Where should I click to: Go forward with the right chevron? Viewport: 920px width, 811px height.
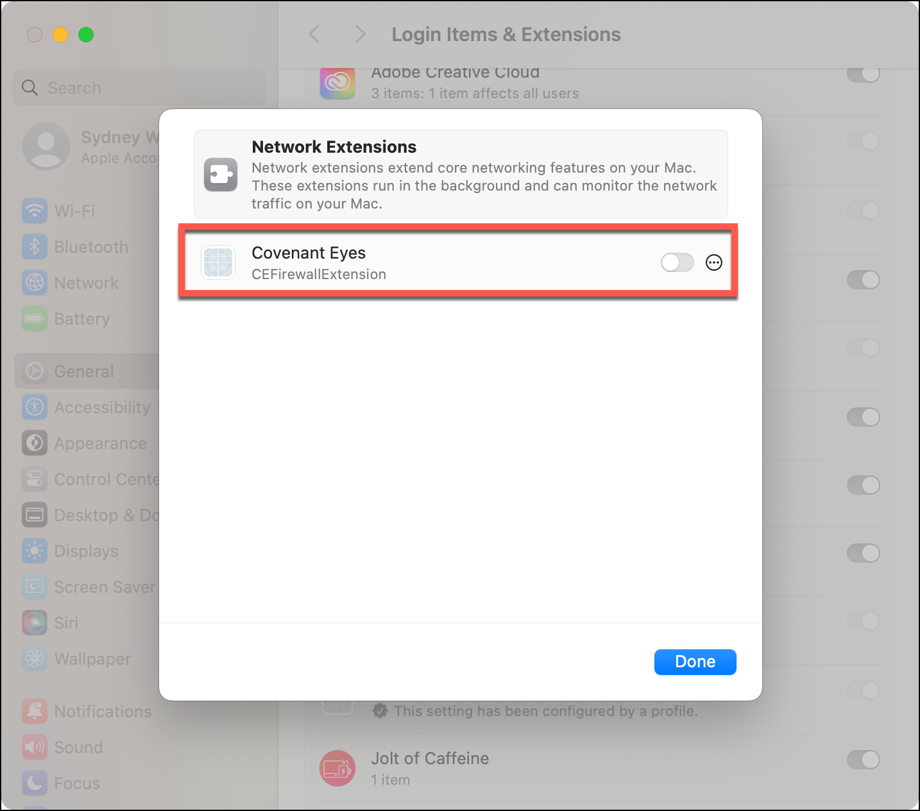click(360, 34)
